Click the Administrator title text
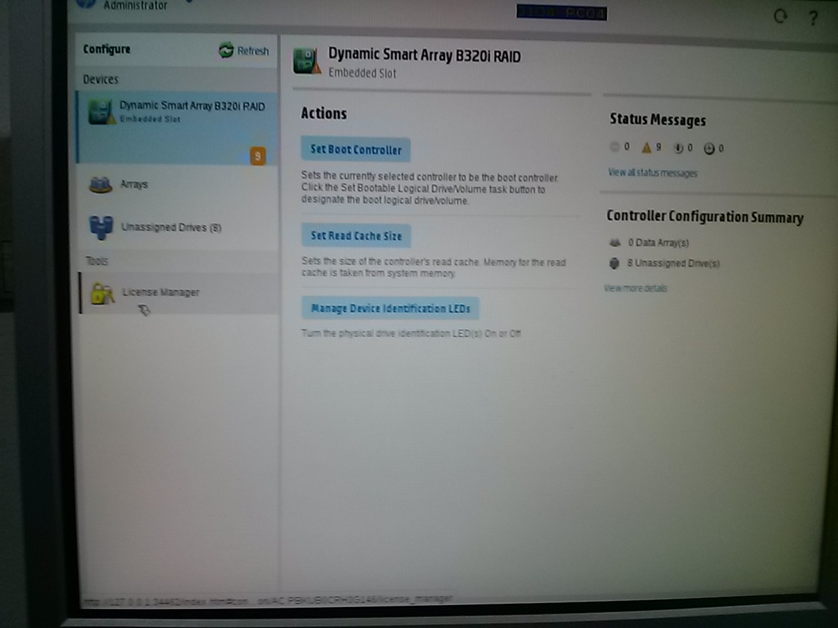 pos(136,5)
